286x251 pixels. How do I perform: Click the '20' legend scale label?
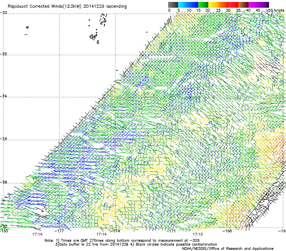click(x=208, y=10)
